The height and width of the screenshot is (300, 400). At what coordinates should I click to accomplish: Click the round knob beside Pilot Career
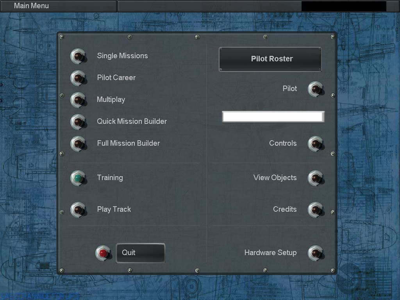pos(79,78)
